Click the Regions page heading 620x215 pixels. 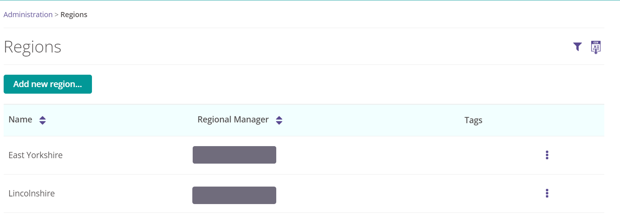click(x=32, y=47)
